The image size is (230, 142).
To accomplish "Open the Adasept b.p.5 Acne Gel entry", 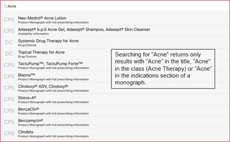I will tap(116, 31).
